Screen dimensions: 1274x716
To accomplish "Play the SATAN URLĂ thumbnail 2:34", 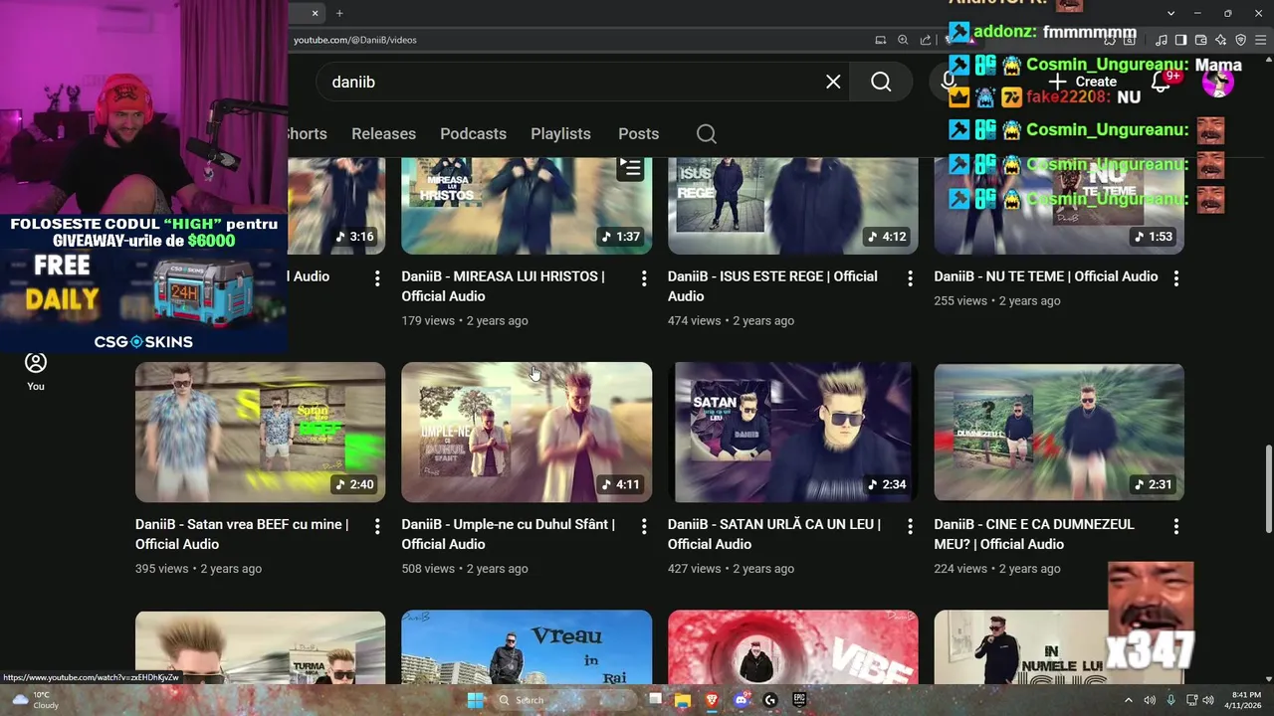I will click(793, 433).
